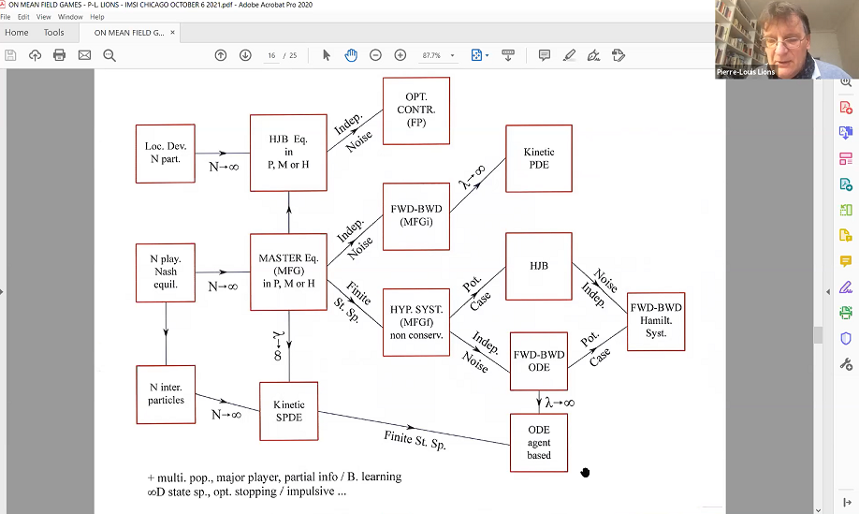Click the Selection arrow tool

tap(327, 55)
